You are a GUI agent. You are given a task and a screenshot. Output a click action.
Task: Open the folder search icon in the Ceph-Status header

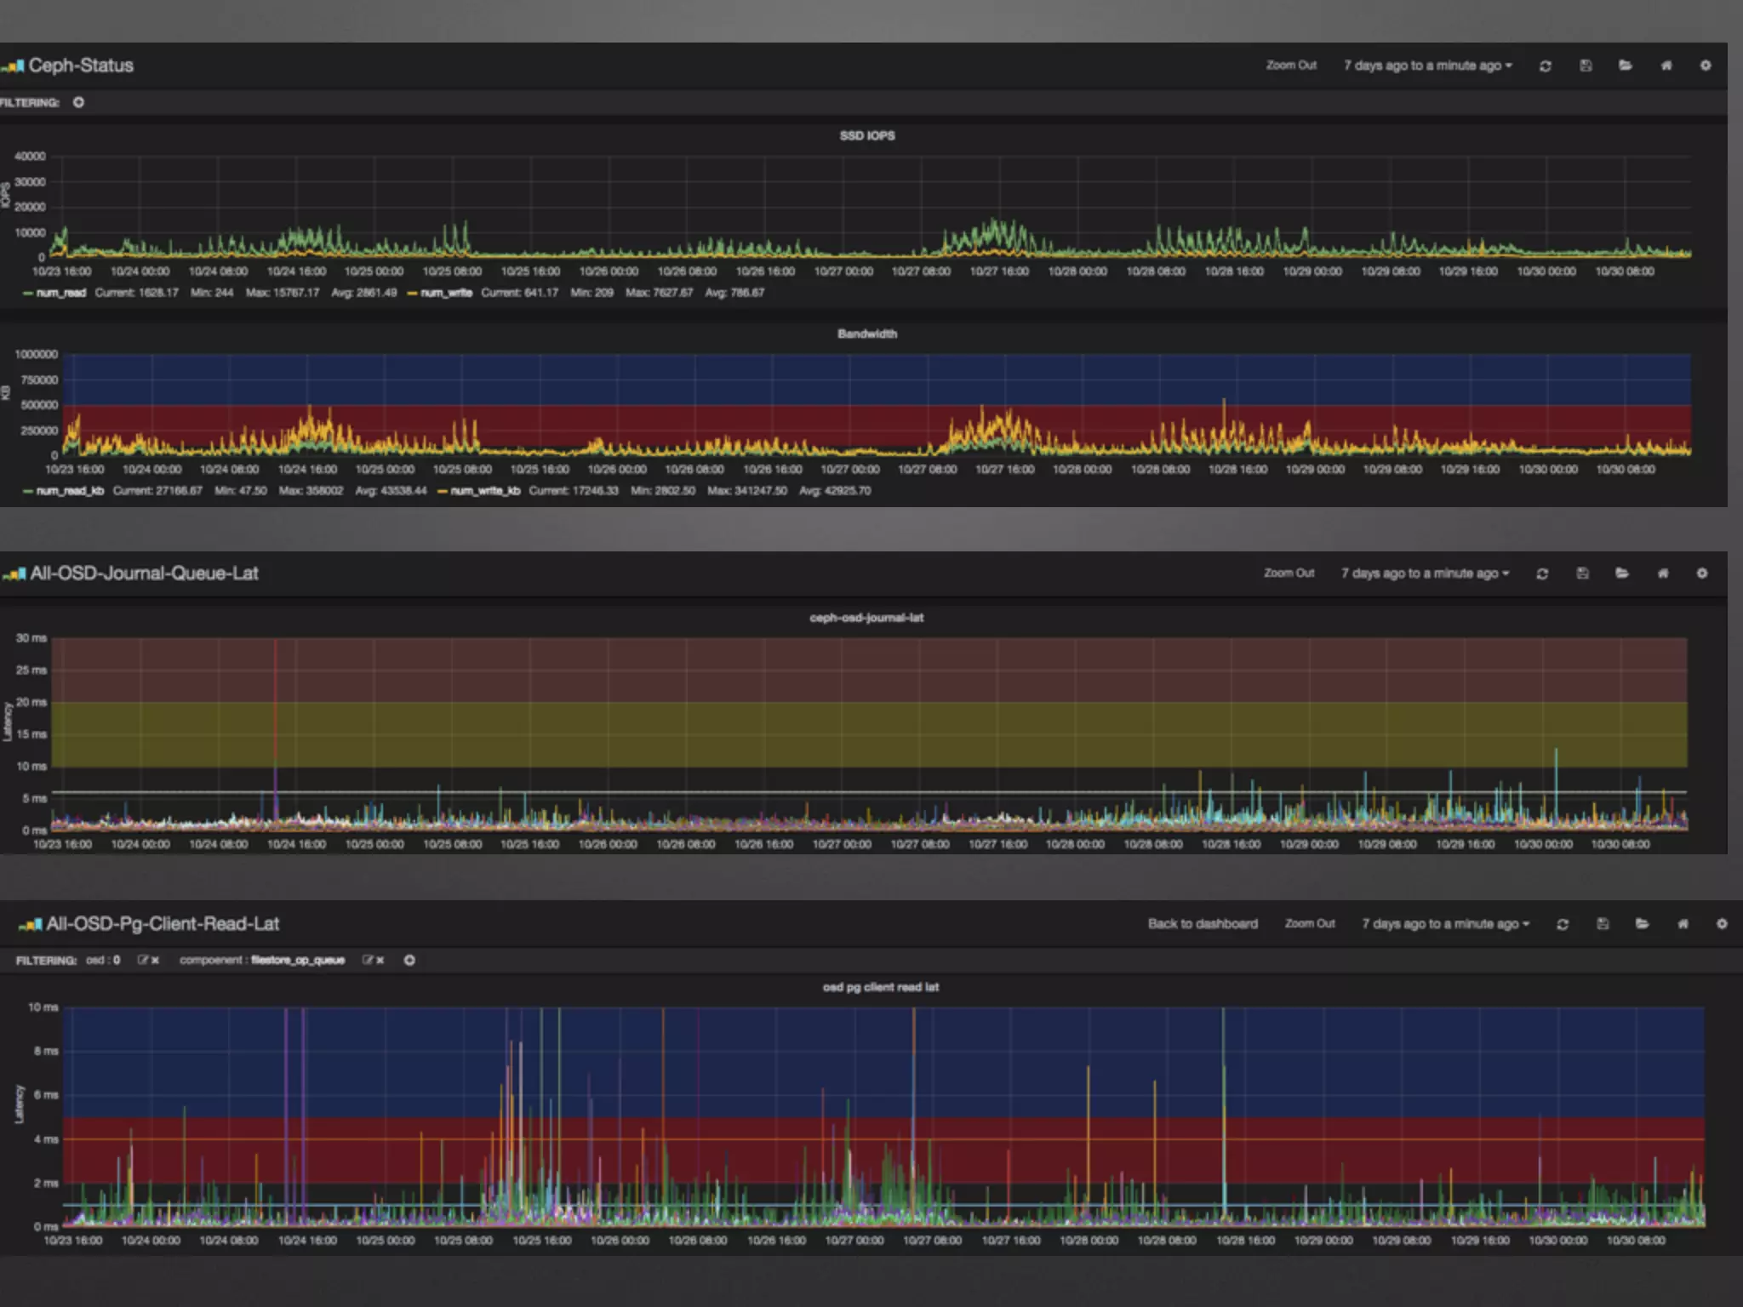pyautogui.click(x=1626, y=66)
